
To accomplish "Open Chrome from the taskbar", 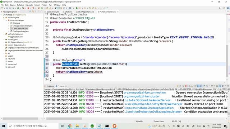I will (x=70, y=126).
